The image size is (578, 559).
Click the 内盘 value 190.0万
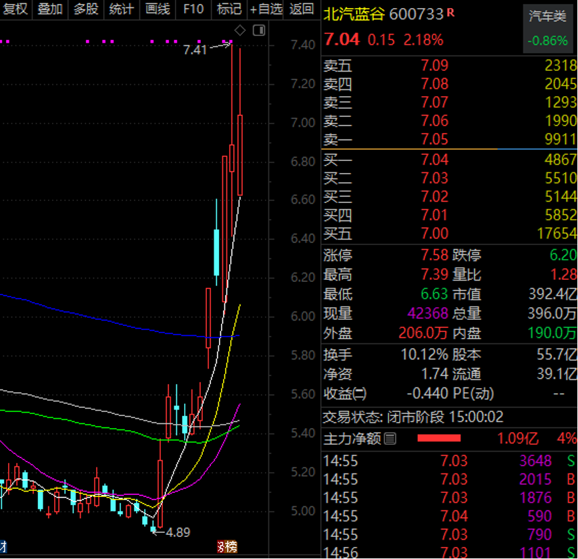click(553, 333)
